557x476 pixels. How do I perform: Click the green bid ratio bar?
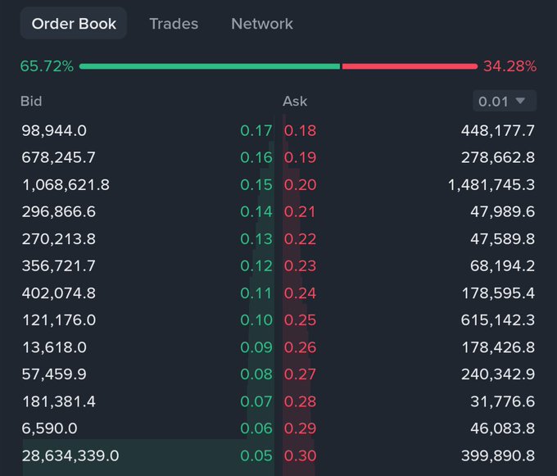(210, 66)
